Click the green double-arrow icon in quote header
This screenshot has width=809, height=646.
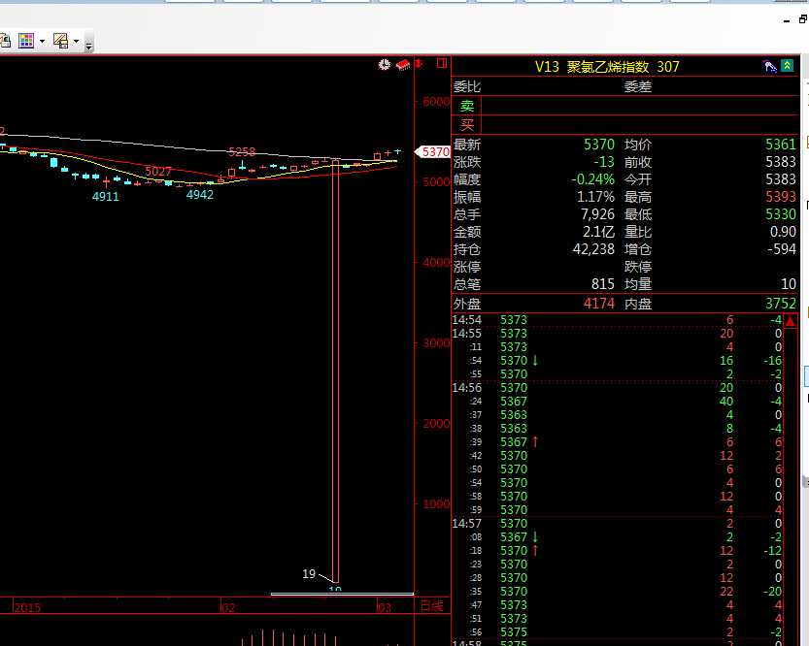point(787,66)
